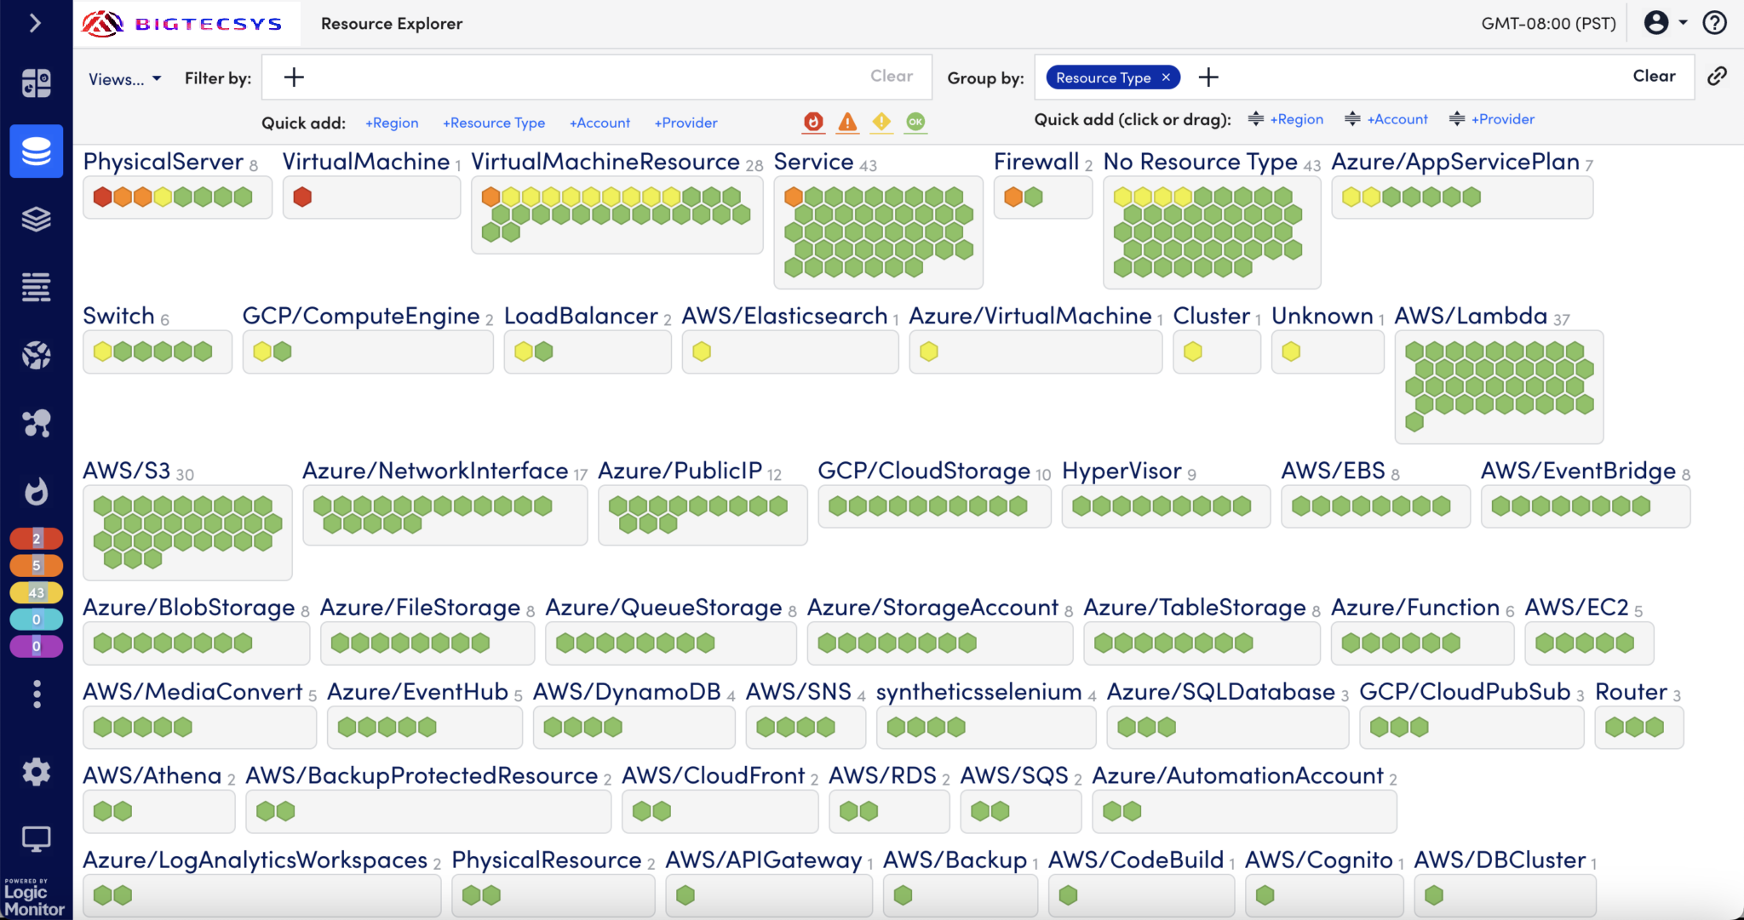Copy link using the chain icon

[1718, 77]
